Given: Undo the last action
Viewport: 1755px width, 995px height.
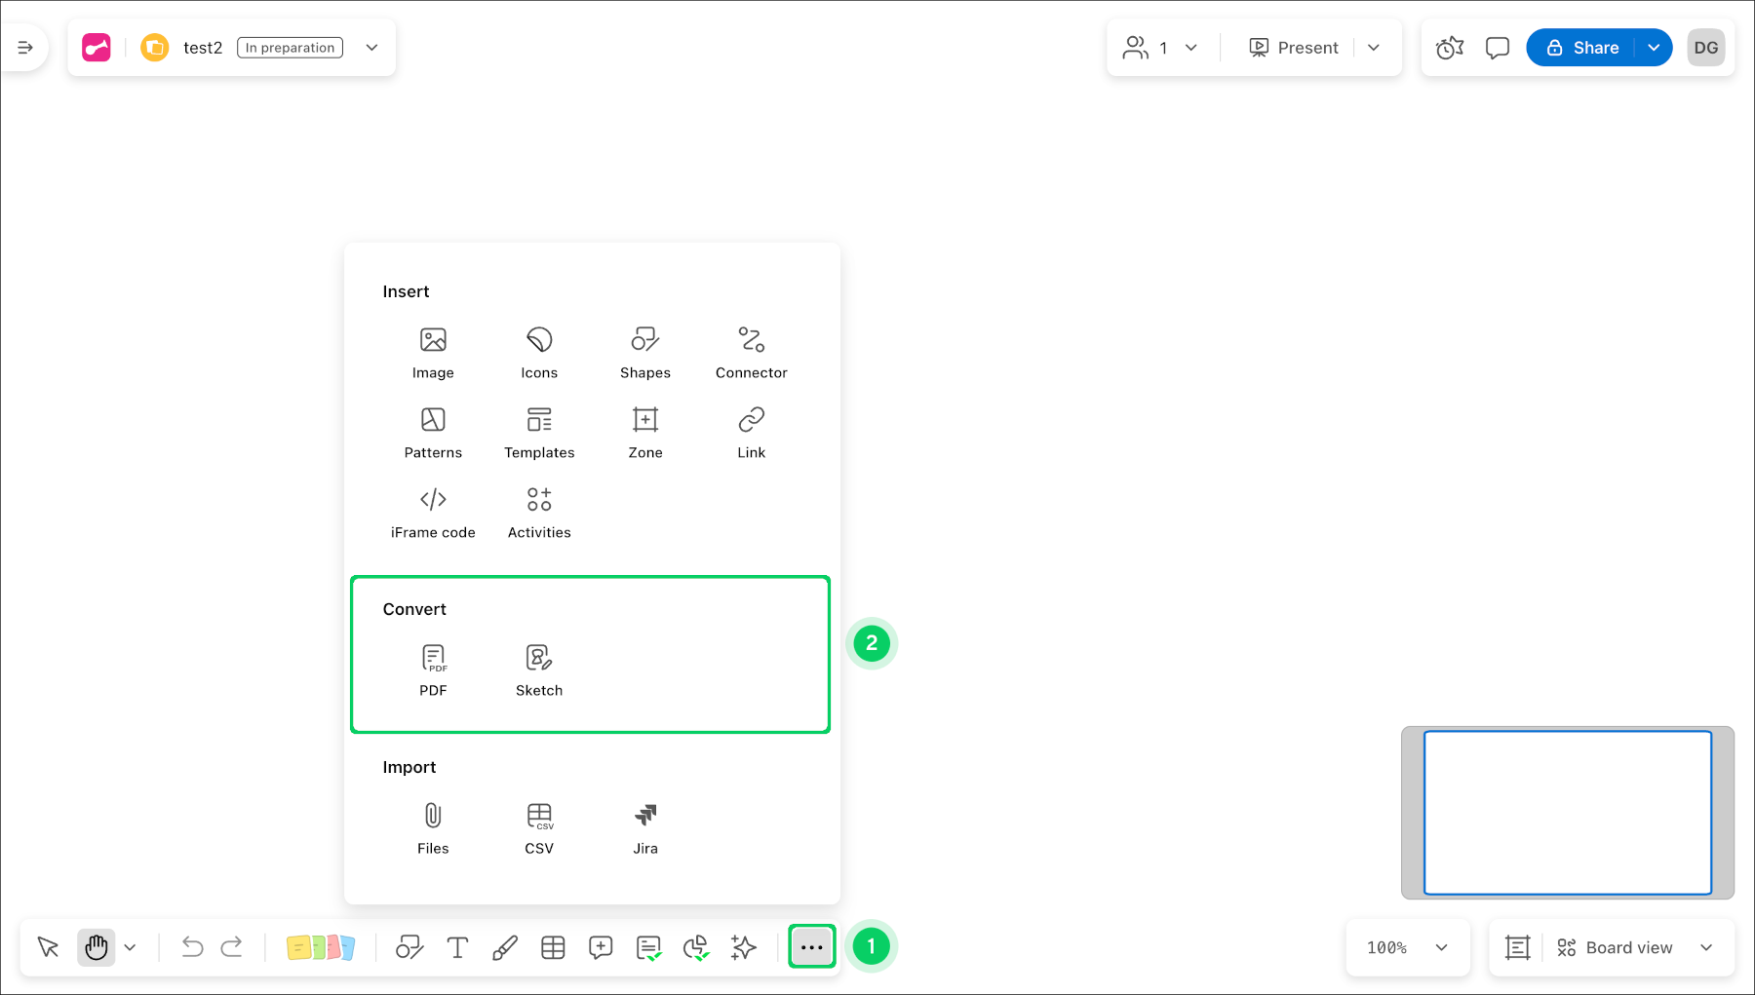Looking at the screenshot, I should (191, 946).
